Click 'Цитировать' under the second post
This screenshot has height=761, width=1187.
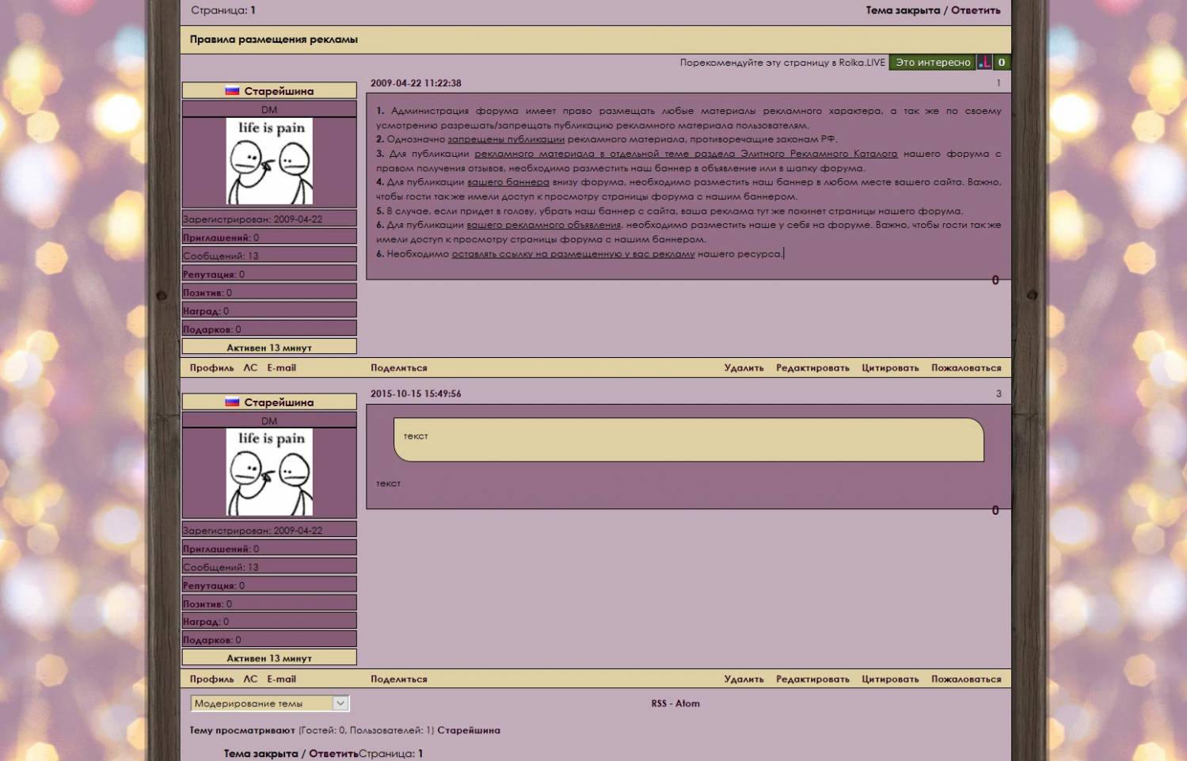(x=890, y=679)
